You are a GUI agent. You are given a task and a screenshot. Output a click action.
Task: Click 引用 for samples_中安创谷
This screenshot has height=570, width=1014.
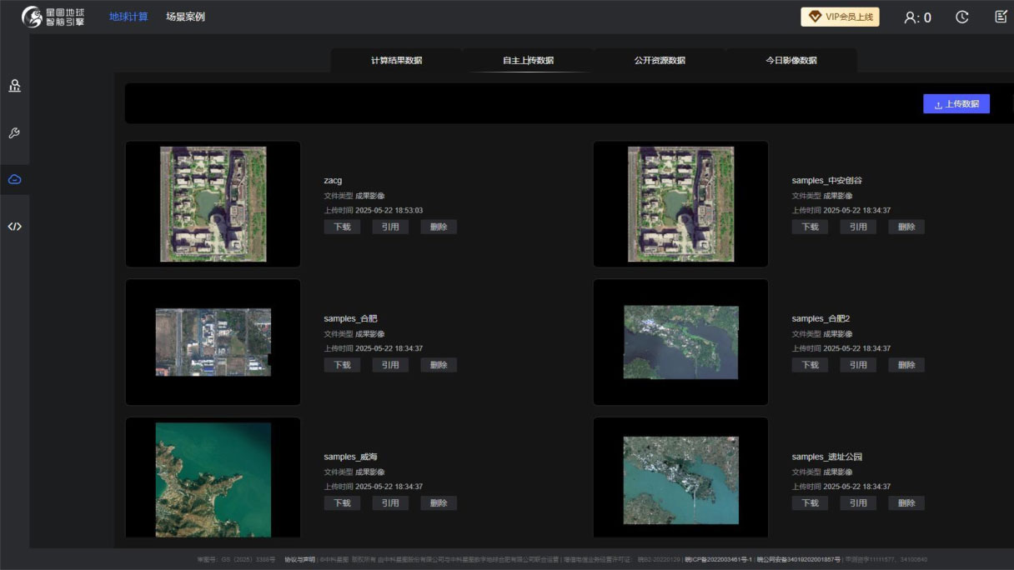858,227
